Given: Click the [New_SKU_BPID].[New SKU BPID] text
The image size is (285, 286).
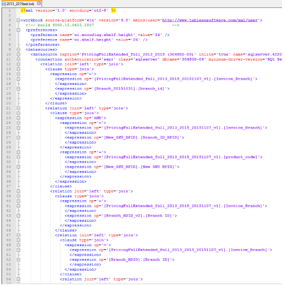Looking at the screenshot, I should point(139,167).
